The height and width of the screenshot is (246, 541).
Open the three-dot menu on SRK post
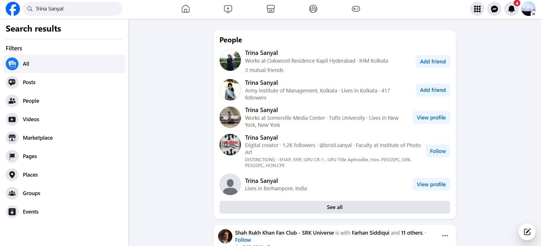tap(445, 235)
